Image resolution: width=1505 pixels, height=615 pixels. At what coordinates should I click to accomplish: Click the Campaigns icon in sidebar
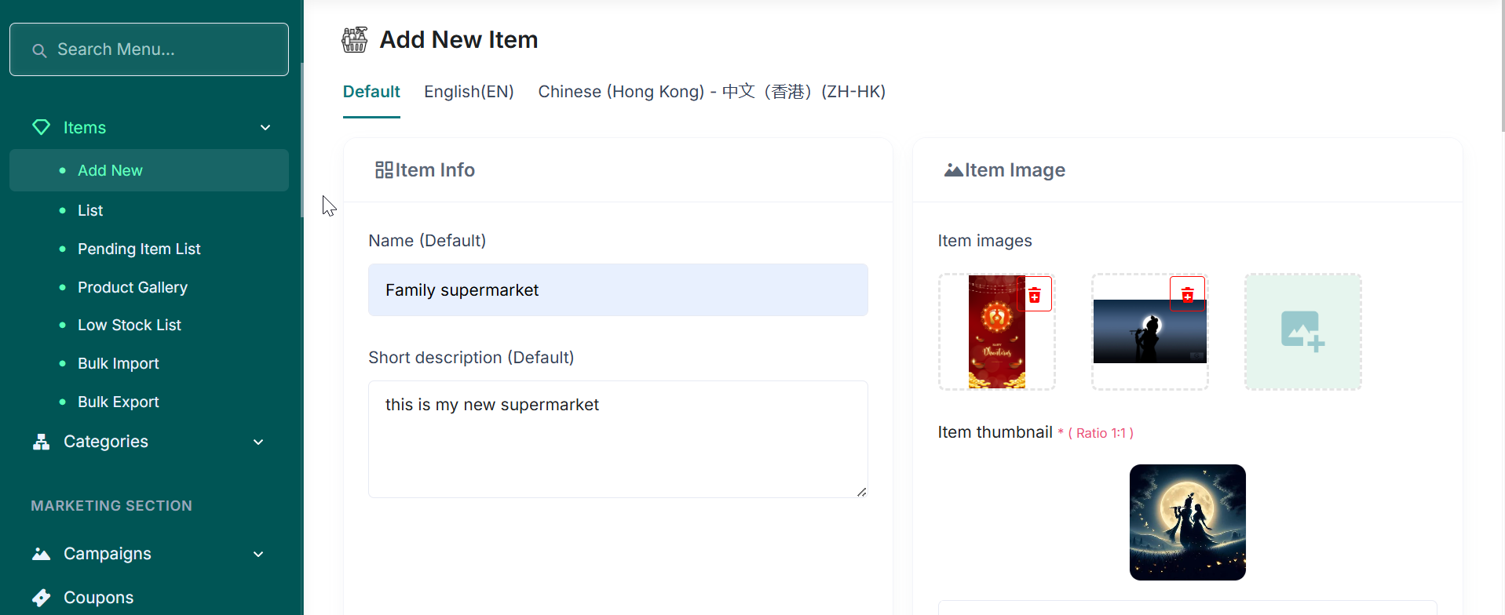[x=41, y=554]
